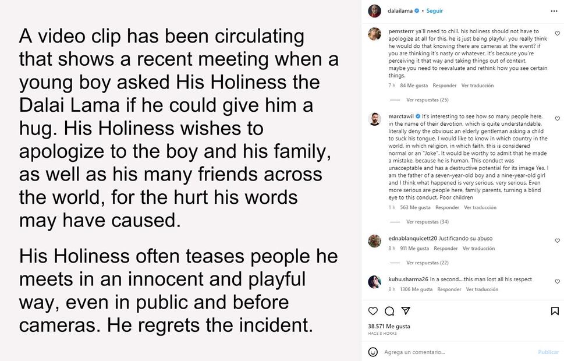Screen dimensions: 564x361
Task: Expand 'Ver respuestas (34)' replies
Action: point(427,222)
